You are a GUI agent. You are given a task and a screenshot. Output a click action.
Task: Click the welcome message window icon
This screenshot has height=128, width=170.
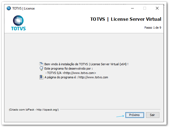(x=41, y=64)
